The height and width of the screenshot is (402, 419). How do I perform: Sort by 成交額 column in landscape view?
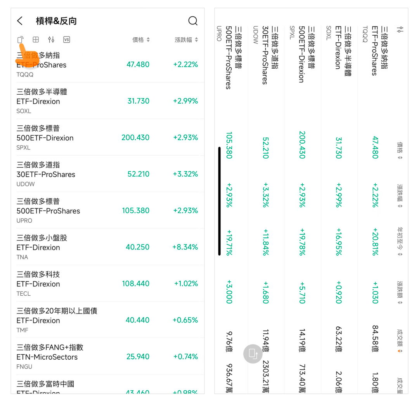(400, 341)
